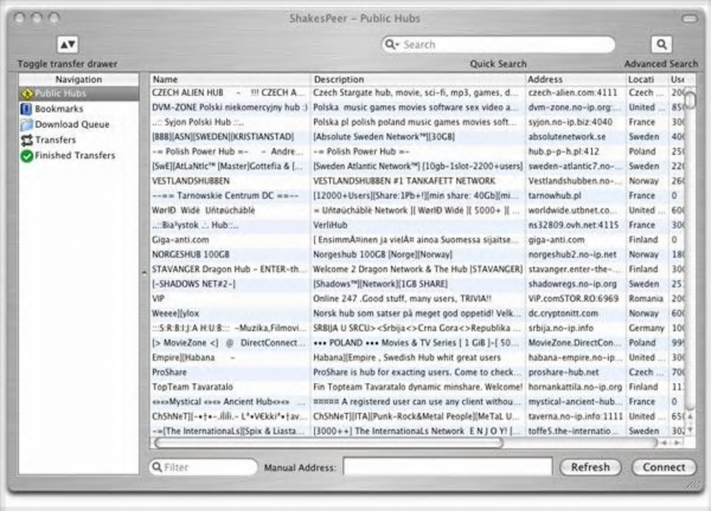Click the window resize grip corner
711x511 pixels.
coord(692,485)
